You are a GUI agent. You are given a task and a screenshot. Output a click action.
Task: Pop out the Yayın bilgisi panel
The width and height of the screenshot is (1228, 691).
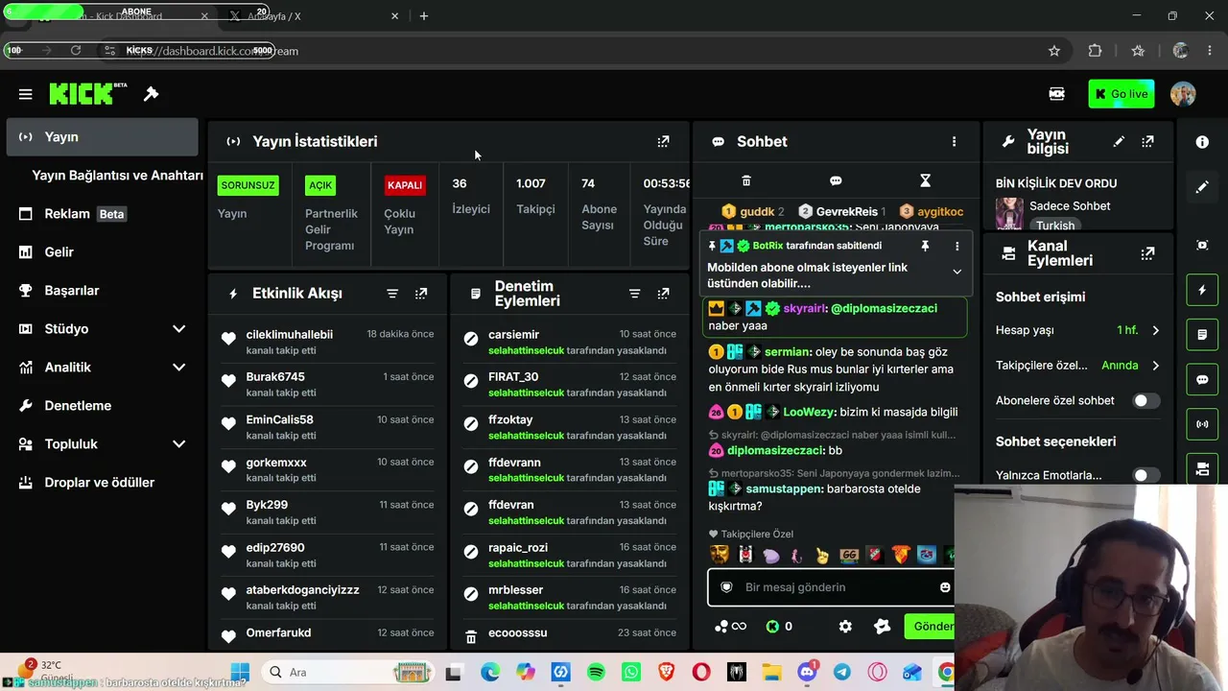[x=1147, y=141]
